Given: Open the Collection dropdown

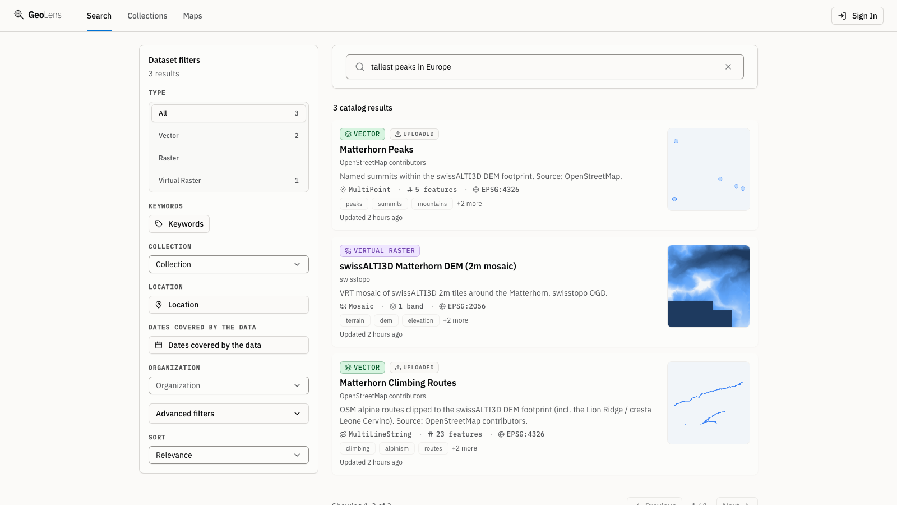Looking at the screenshot, I should tap(229, 264).
